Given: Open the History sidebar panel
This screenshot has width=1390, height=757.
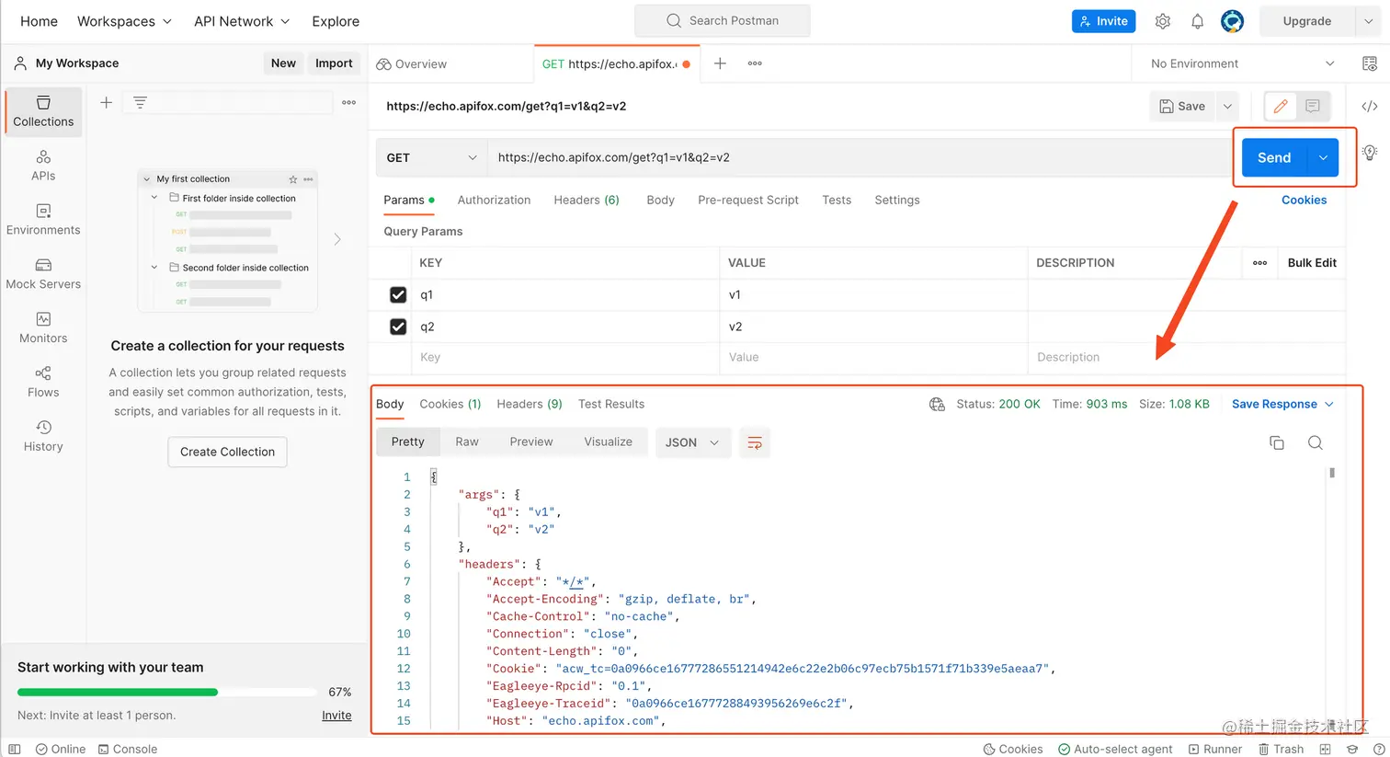Looking at the screenshot, I should [x=43, y=436].
